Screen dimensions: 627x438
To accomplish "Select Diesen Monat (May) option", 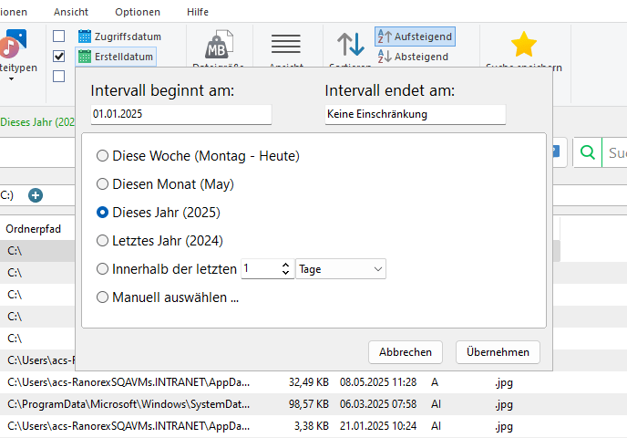I will [x=165, y=184].
